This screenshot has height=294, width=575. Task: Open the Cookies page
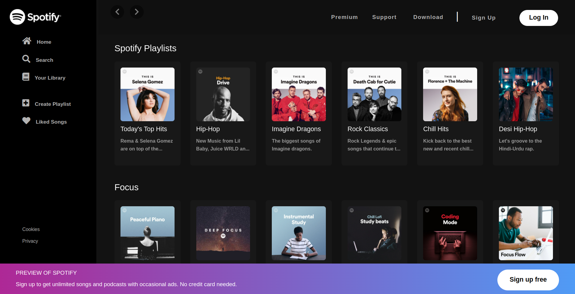click(x=31, y=229)
